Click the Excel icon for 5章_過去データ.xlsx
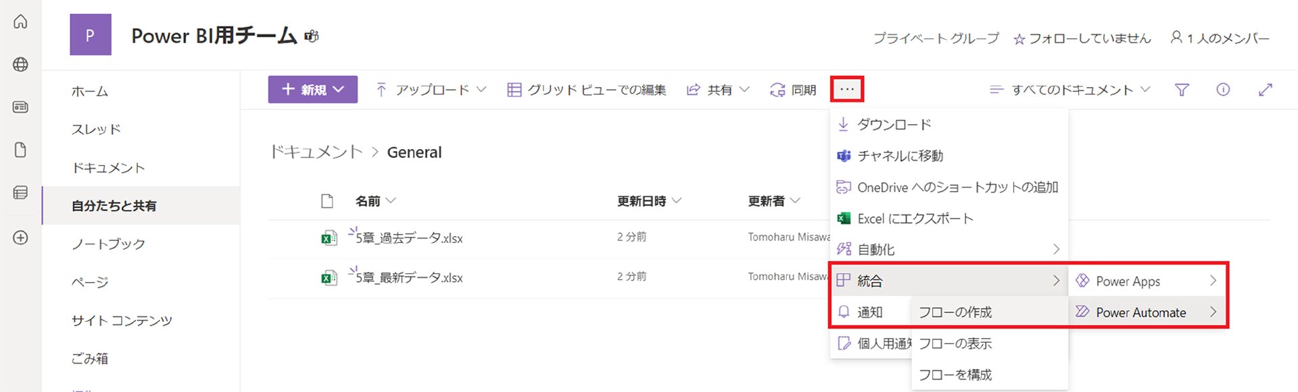This screenshot has width=1298, height=392. [329, 238]
